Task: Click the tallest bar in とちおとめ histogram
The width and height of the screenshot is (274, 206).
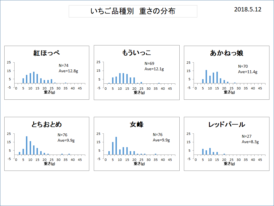Action: pos(27,145)
